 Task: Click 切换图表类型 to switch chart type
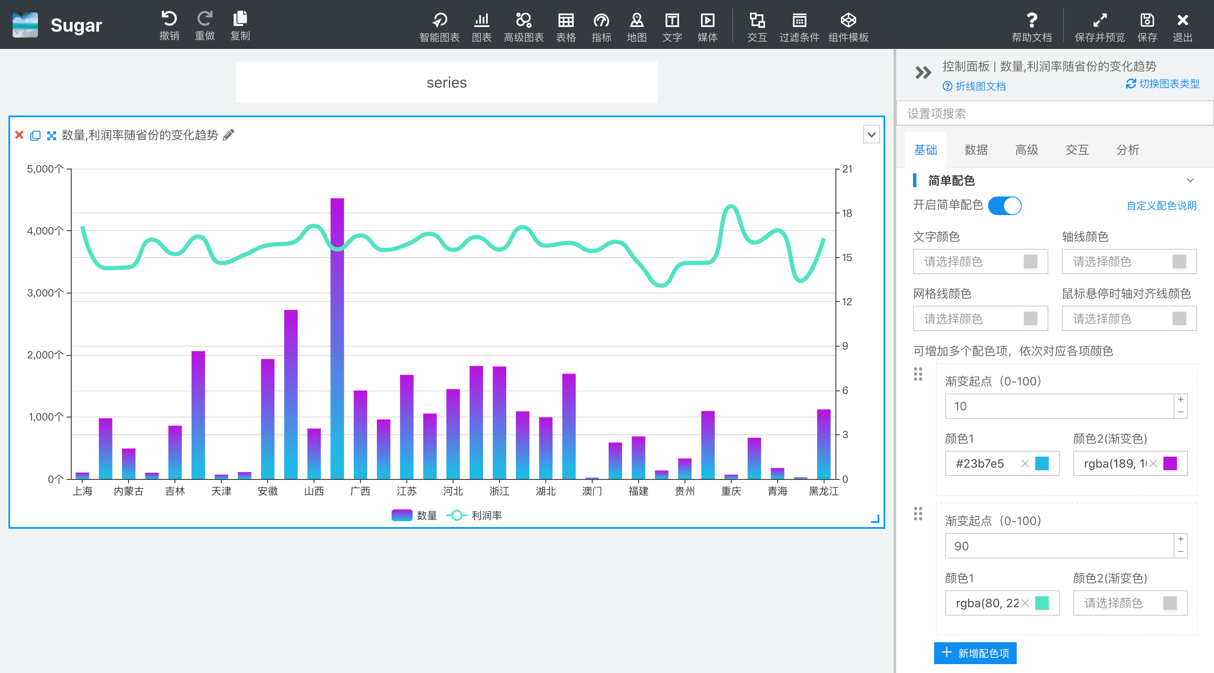point(1163,84)
